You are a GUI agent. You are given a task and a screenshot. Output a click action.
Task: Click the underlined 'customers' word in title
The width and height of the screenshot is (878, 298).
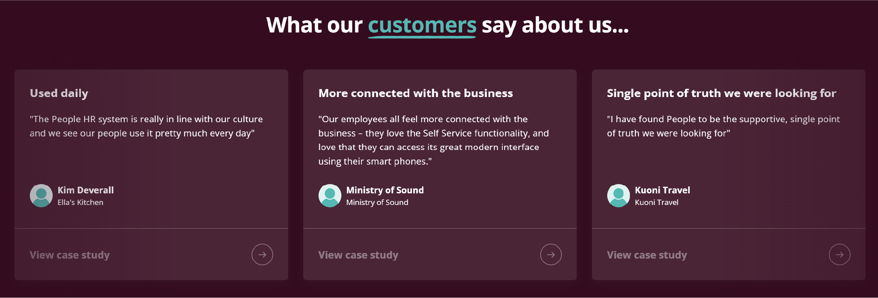point(422,26)
